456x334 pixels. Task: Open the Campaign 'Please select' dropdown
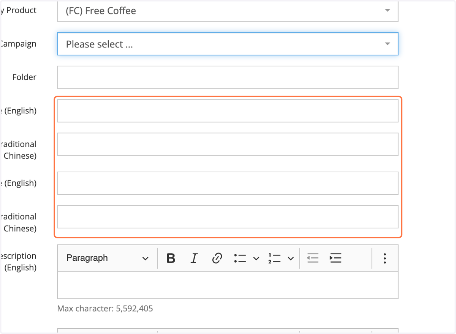[228, 44]
